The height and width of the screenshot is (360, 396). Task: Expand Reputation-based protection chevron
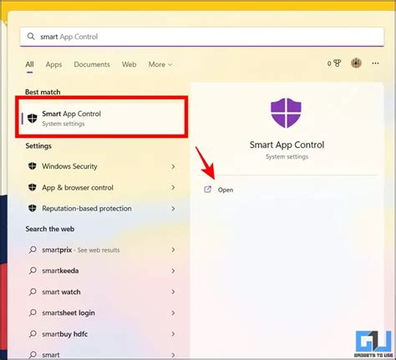tap(173, 209)
